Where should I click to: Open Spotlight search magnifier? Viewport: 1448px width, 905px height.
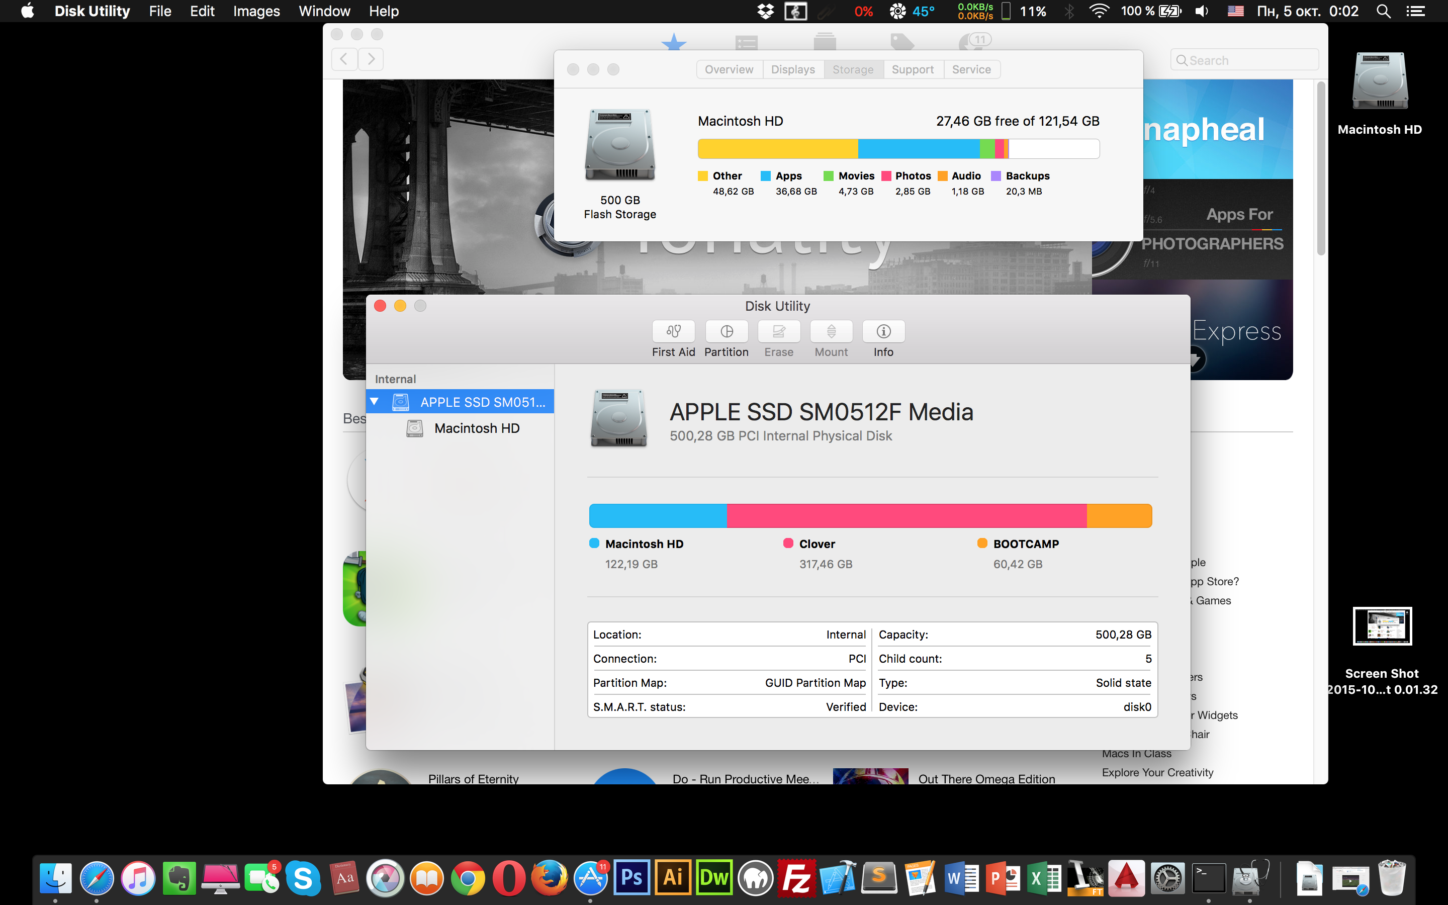pos(1383,12)
